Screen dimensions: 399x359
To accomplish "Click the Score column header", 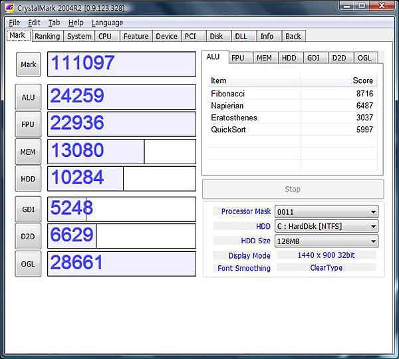I will coord(338,80).
